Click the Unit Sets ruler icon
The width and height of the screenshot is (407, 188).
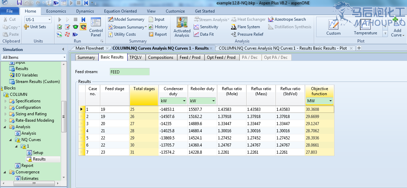pos(27,27)
